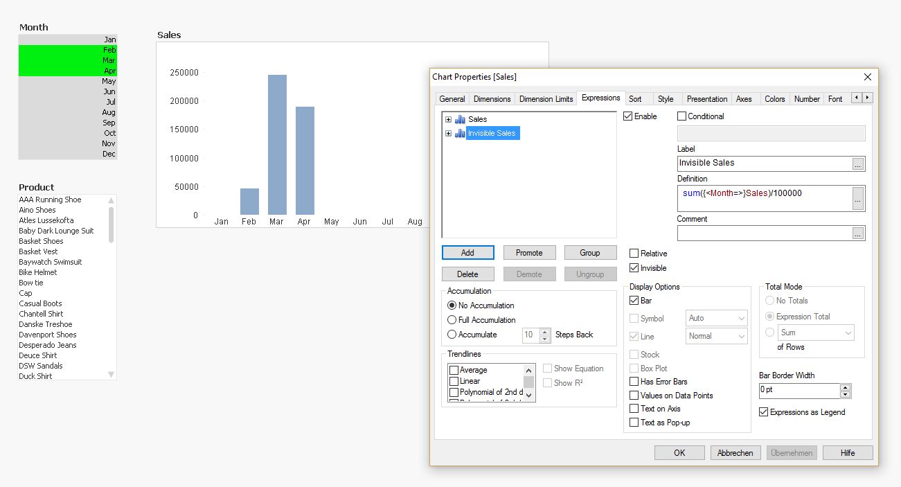This screenshot has width=901, height=487.
Task: Enable Has Error Bars
Action: [x=634, y=382]
